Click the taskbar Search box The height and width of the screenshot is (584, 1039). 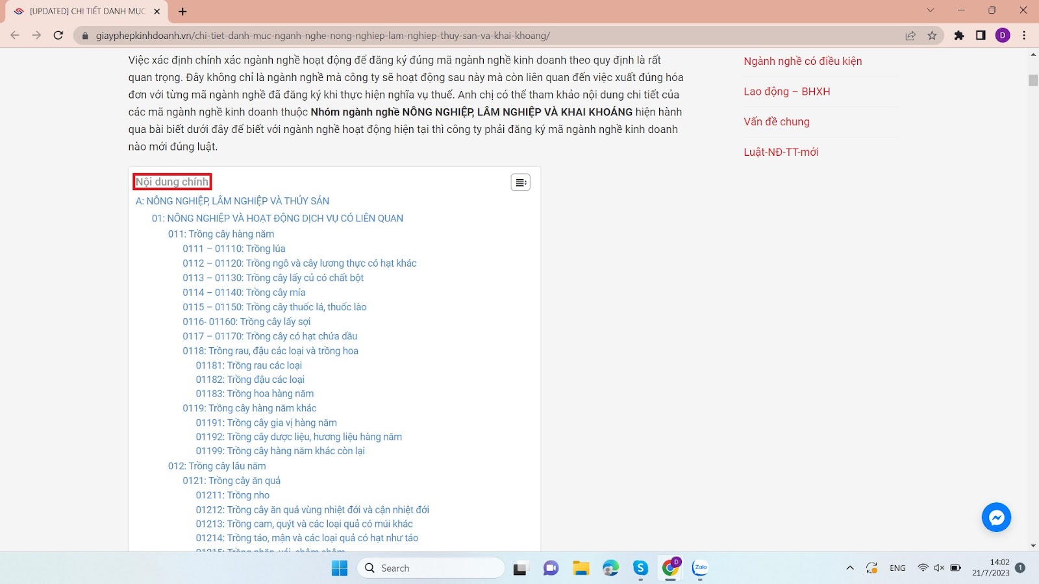click(x=431, y=568)
